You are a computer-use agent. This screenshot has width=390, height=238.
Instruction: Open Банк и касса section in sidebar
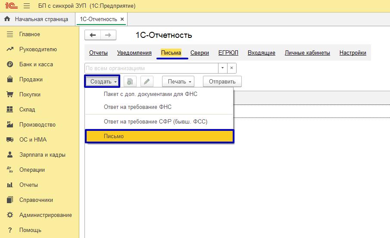point(36,65)
